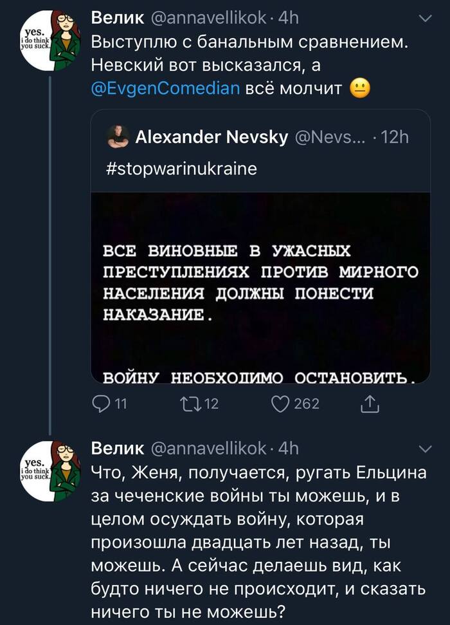Open the 12h timestamp of quoted tweet

[x=394, y=136]
